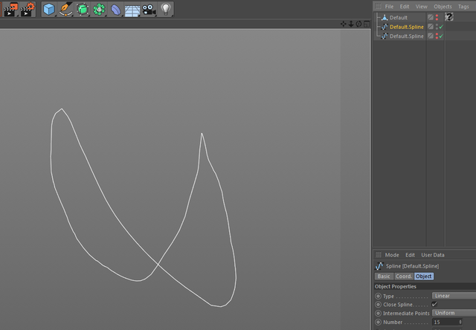The image size is (476, 330).
Task: Switch to the Coord. tab
Action: point(404,276)
